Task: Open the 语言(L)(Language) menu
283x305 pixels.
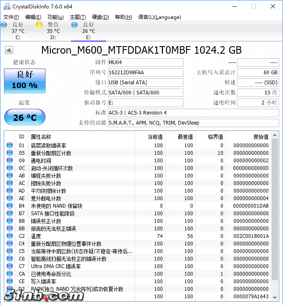Action: pyautogui.click(x=160, y=17)
